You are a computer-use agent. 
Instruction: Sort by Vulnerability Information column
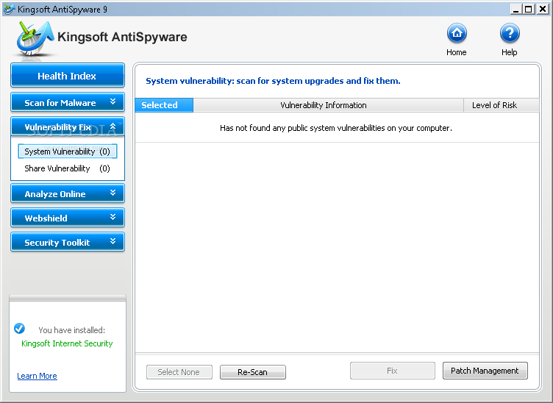click(x=328, y=105)
